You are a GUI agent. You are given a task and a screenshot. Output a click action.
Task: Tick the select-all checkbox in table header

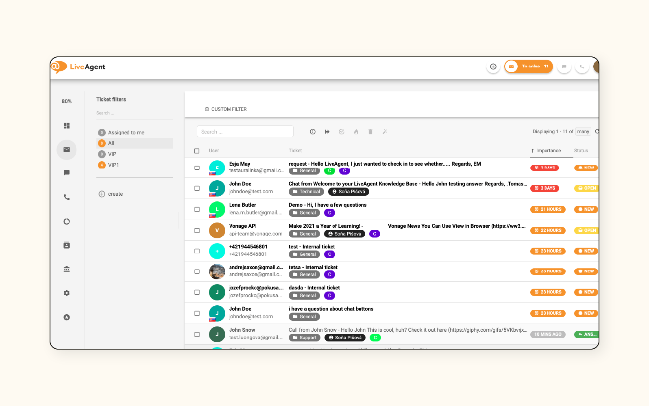tap(197, 151)
